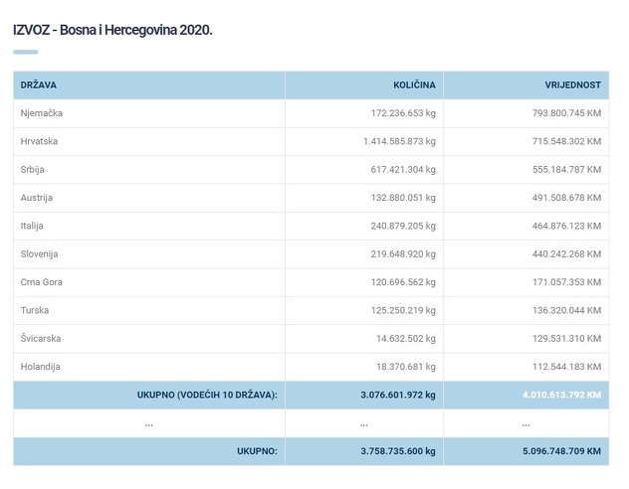The image size is (629, 489).
Task: Click the Austrija table entry
Action: [x=37, y=198]
